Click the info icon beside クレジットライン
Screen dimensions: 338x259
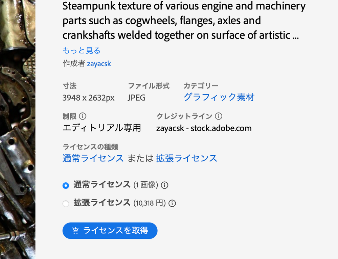[219, 116]
